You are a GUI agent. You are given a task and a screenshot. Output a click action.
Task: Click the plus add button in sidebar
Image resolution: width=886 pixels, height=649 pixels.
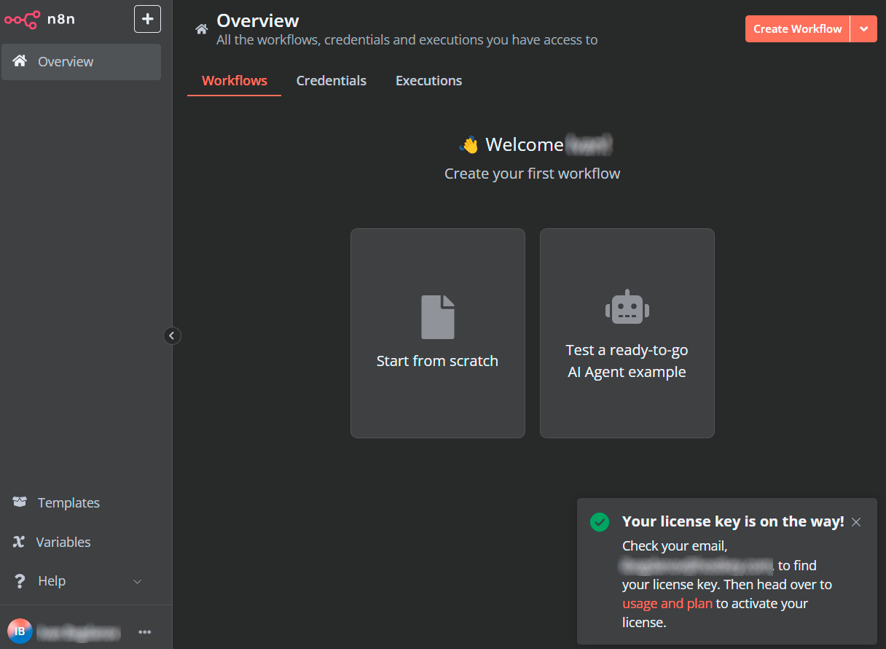pyautogui.click(x=147, y=19)
